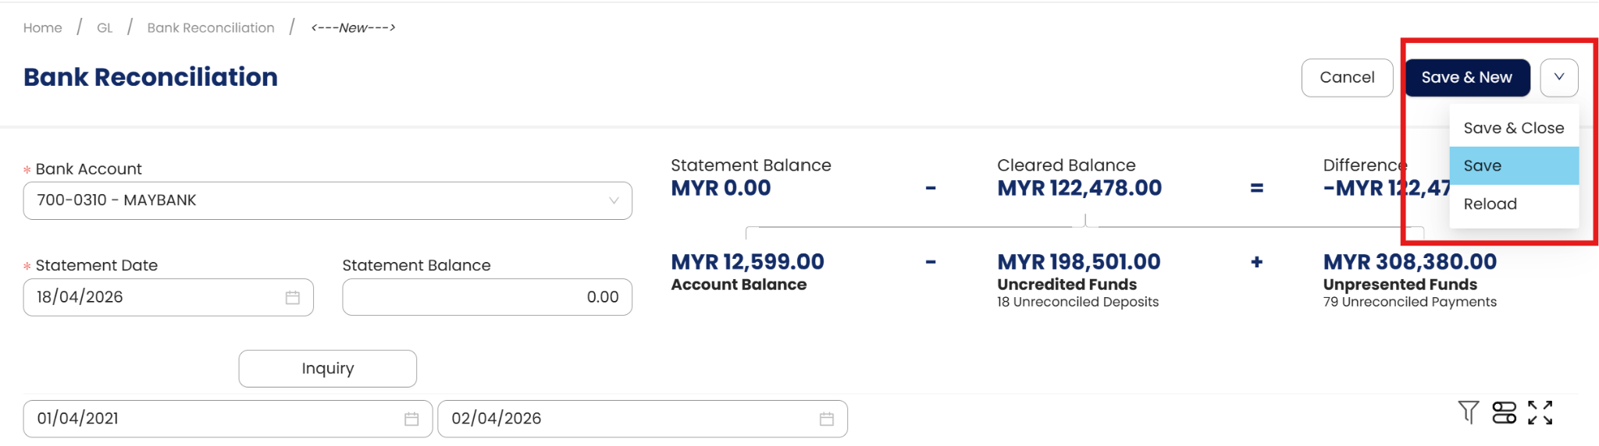Click the Statement Balance input field
Image resolution: width=1599 pixels, height=446 pixels.
[486, 298]
